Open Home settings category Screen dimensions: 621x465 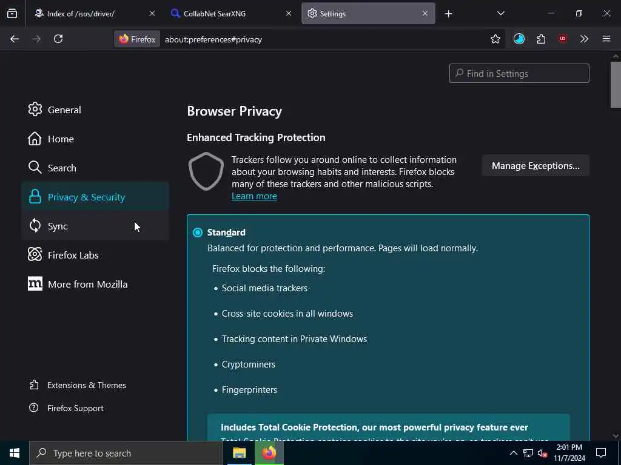click(95, 139)
